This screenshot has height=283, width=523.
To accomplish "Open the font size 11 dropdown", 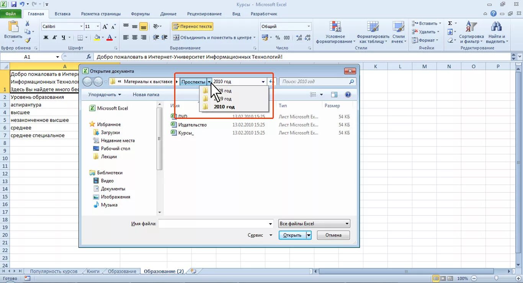I will (98, 26).
